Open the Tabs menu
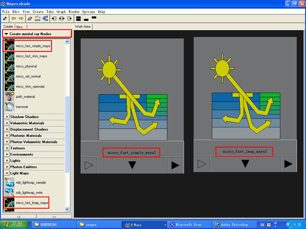Image resolution: width=306 pixels, height=229 pixels. tap(50, 12)
